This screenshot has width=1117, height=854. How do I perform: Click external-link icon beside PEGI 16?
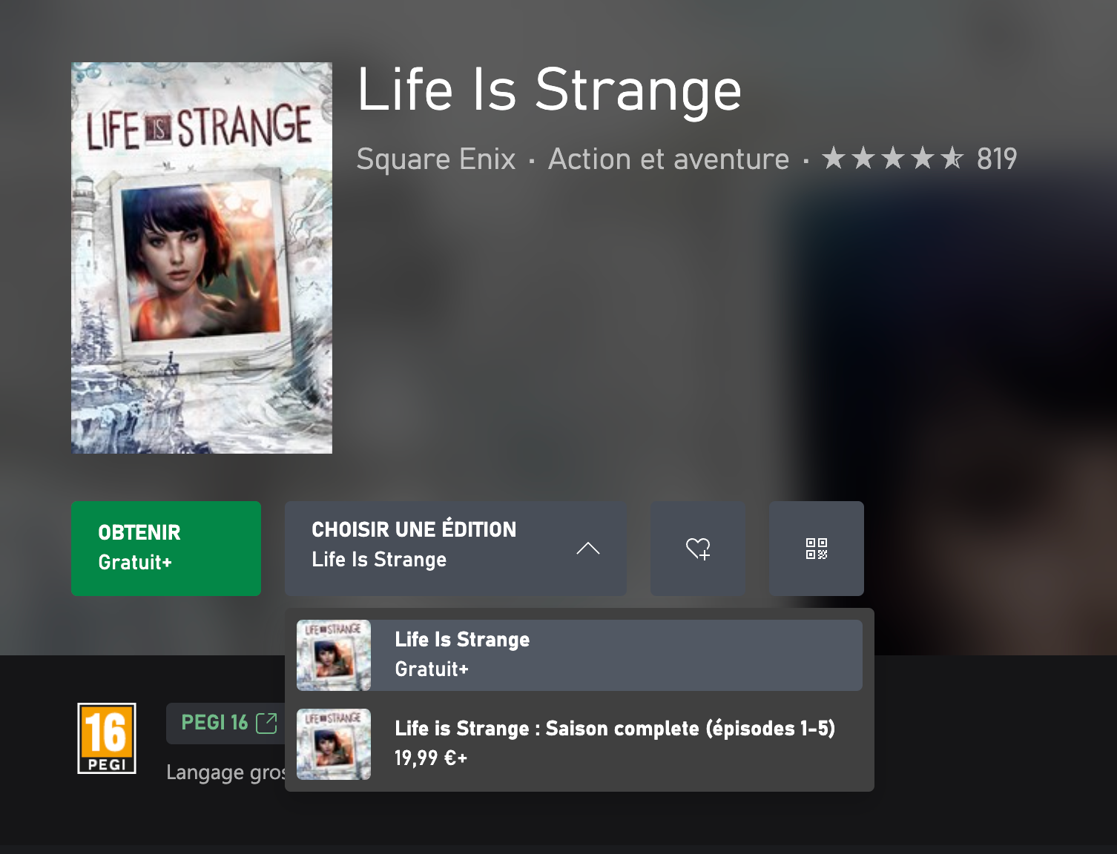pyautogui.click(x=266, y=723)
